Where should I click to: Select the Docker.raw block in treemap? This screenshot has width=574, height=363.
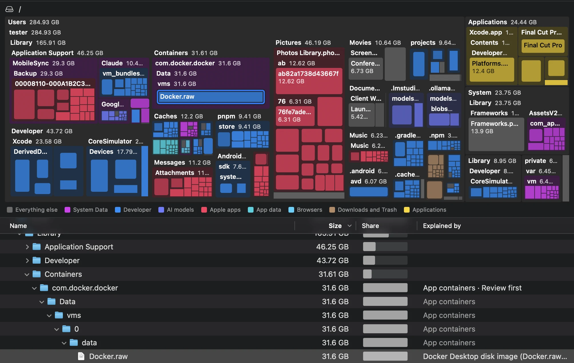211,97
